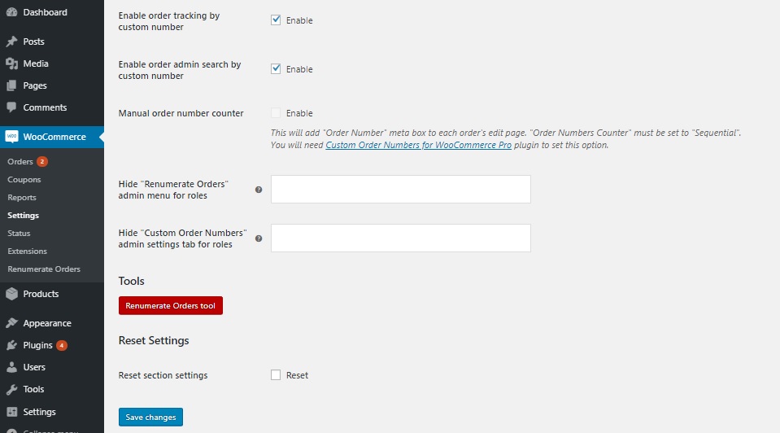
Task: Click the Hide Custom Order Numbers roles input field
Action: 400,238
